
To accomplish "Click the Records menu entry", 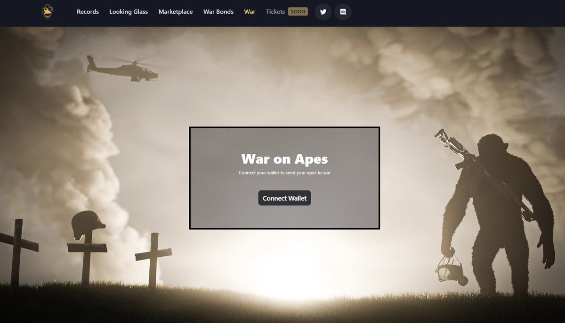I will pos(88,12).
